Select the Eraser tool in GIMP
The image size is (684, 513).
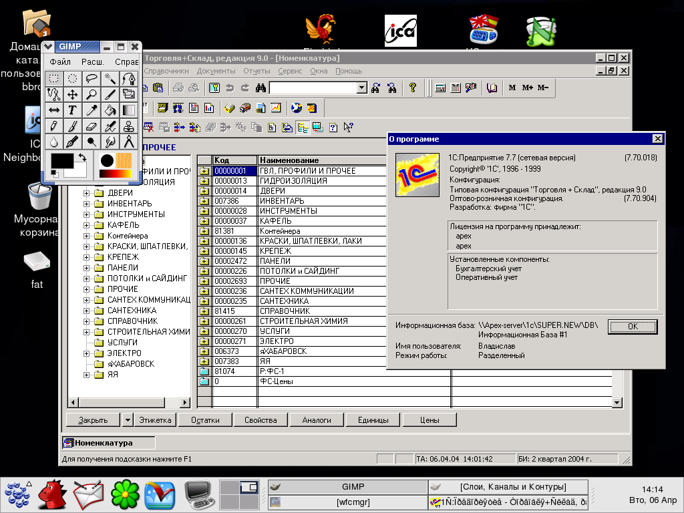point(91,126)
